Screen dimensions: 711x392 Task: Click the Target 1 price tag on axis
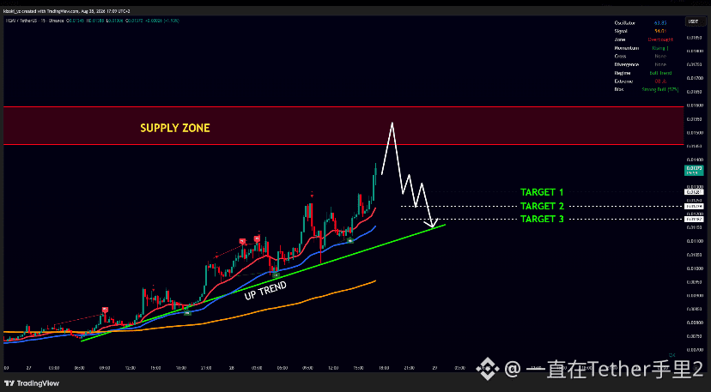point(694,192)
